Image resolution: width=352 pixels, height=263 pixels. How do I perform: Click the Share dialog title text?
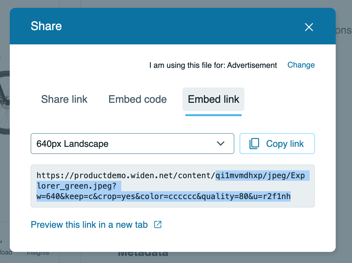click(x=46, y=26)
